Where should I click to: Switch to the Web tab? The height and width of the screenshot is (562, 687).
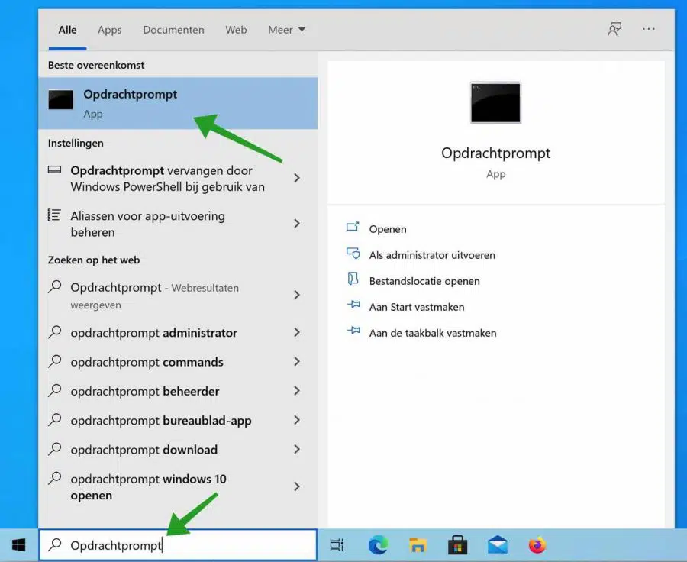click(236, 30)
